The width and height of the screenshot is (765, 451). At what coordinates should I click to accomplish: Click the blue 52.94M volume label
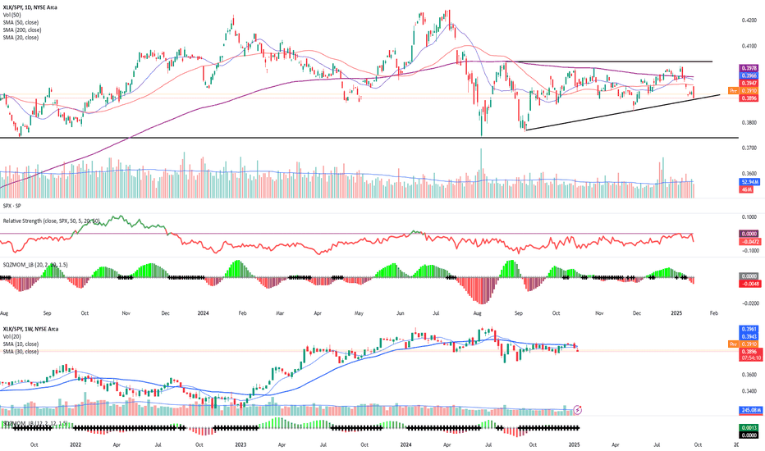click(750, 182)
